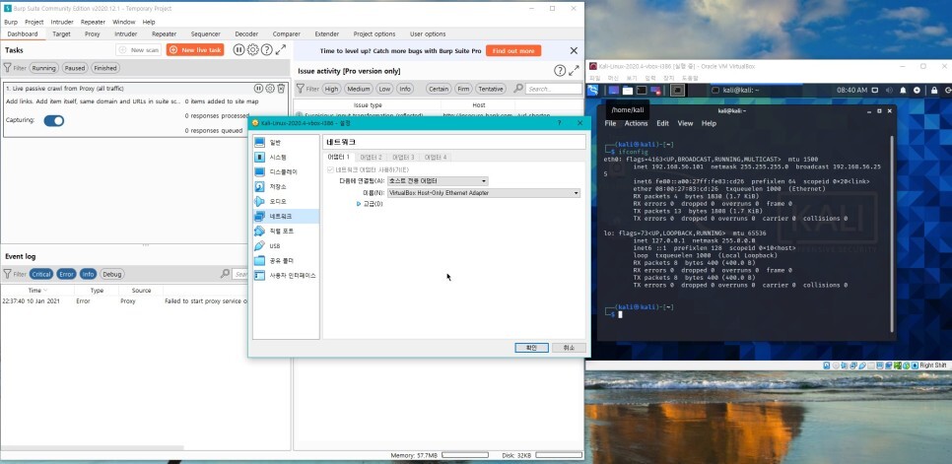Click the Kali panel show desktop icon
The image size is (952, 464).
pyautogui.click(x=613, y=90)
